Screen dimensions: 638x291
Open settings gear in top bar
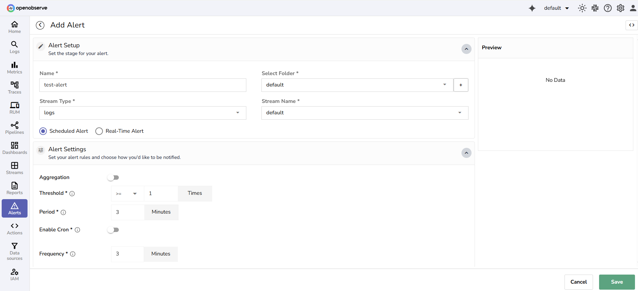click(621, 8)
